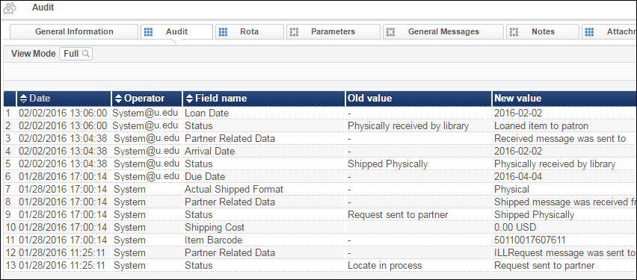Screen dimensions: 637x280
Task: Switch to the Rota tab
Action: tap(250, 31)
